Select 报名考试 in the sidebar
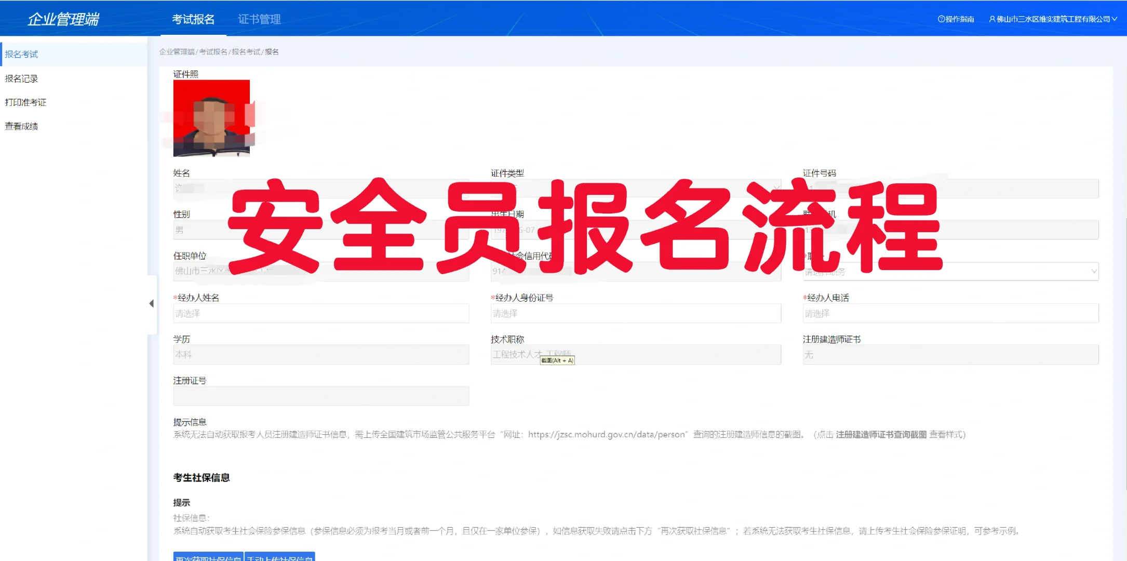The width and height of the screenshot is (1127, 561). tap(22, 55)
